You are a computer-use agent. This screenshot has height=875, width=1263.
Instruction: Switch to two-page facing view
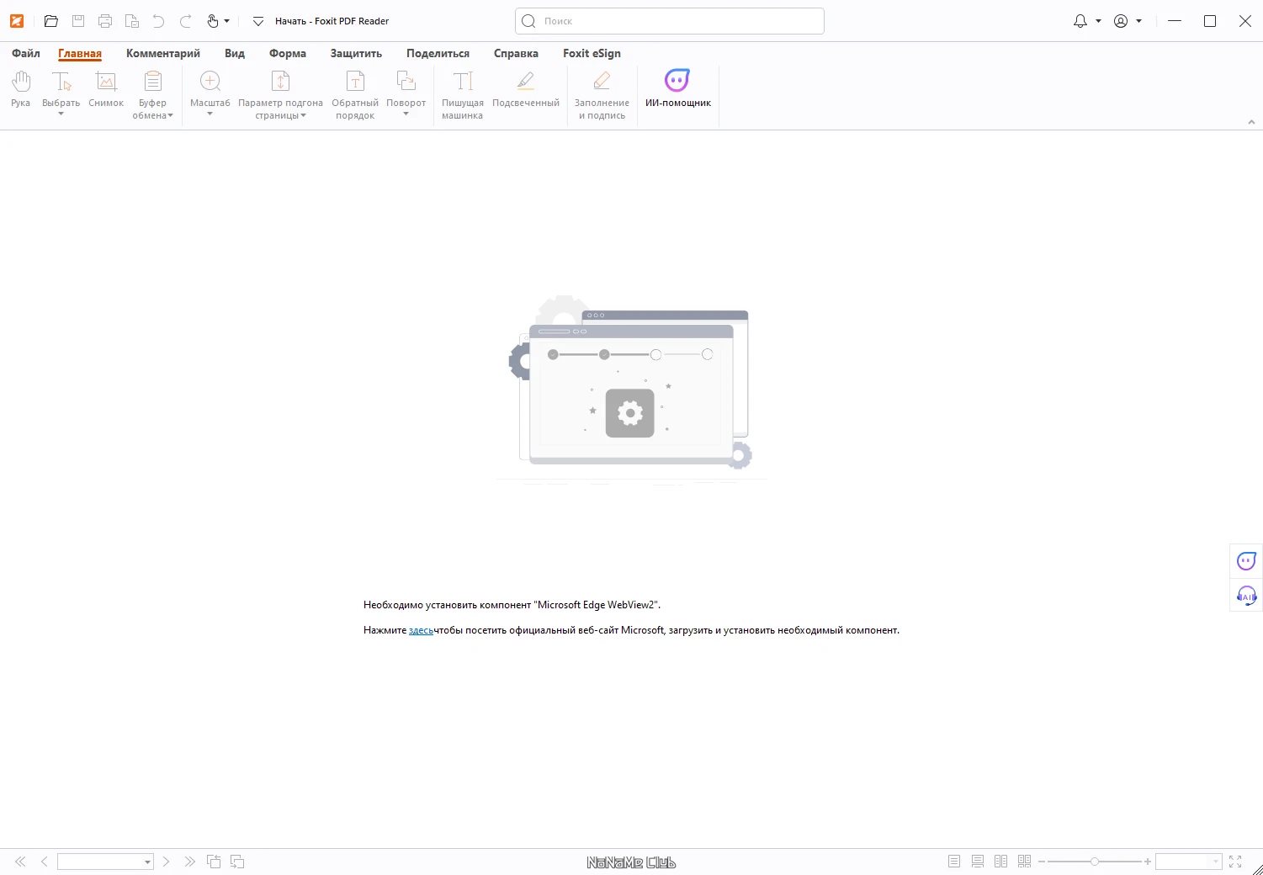[x=1000, y=862]
